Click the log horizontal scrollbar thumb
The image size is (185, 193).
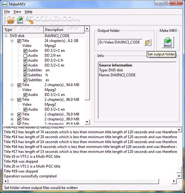(83, 181)
